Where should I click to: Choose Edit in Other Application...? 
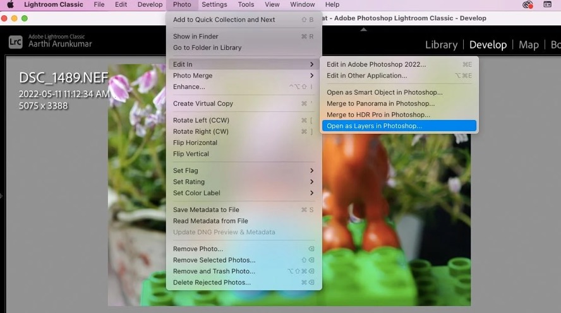point(399,75)
